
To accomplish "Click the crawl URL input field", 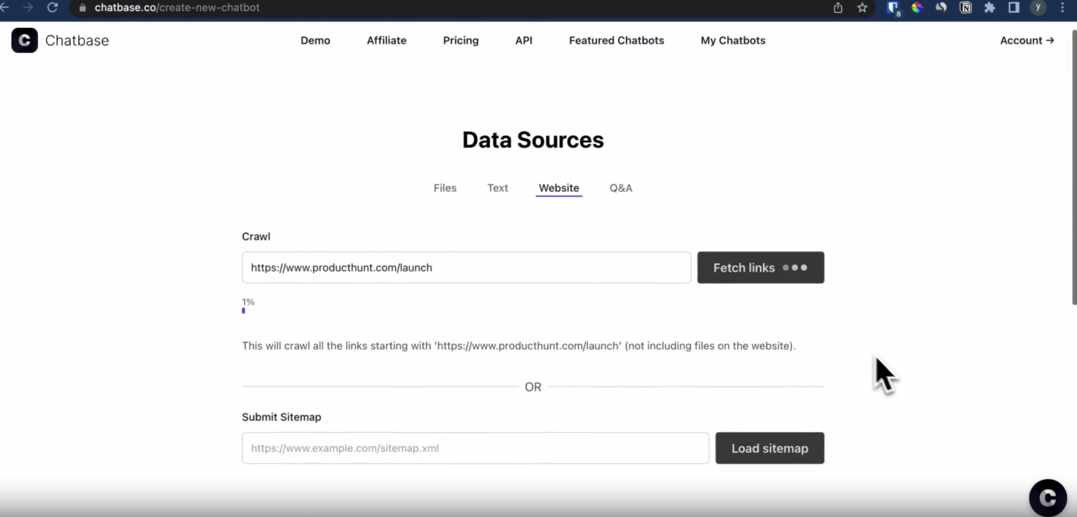I will (x=466, y=268).
